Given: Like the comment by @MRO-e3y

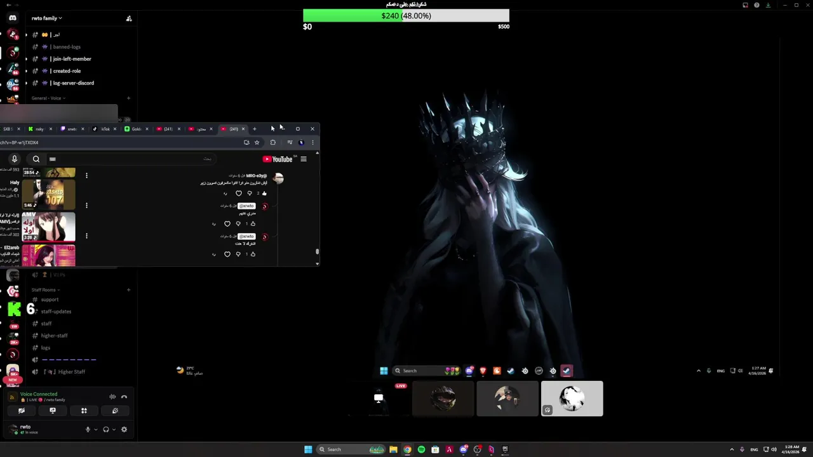Looking at the screenshot, I should pos(264,193).
